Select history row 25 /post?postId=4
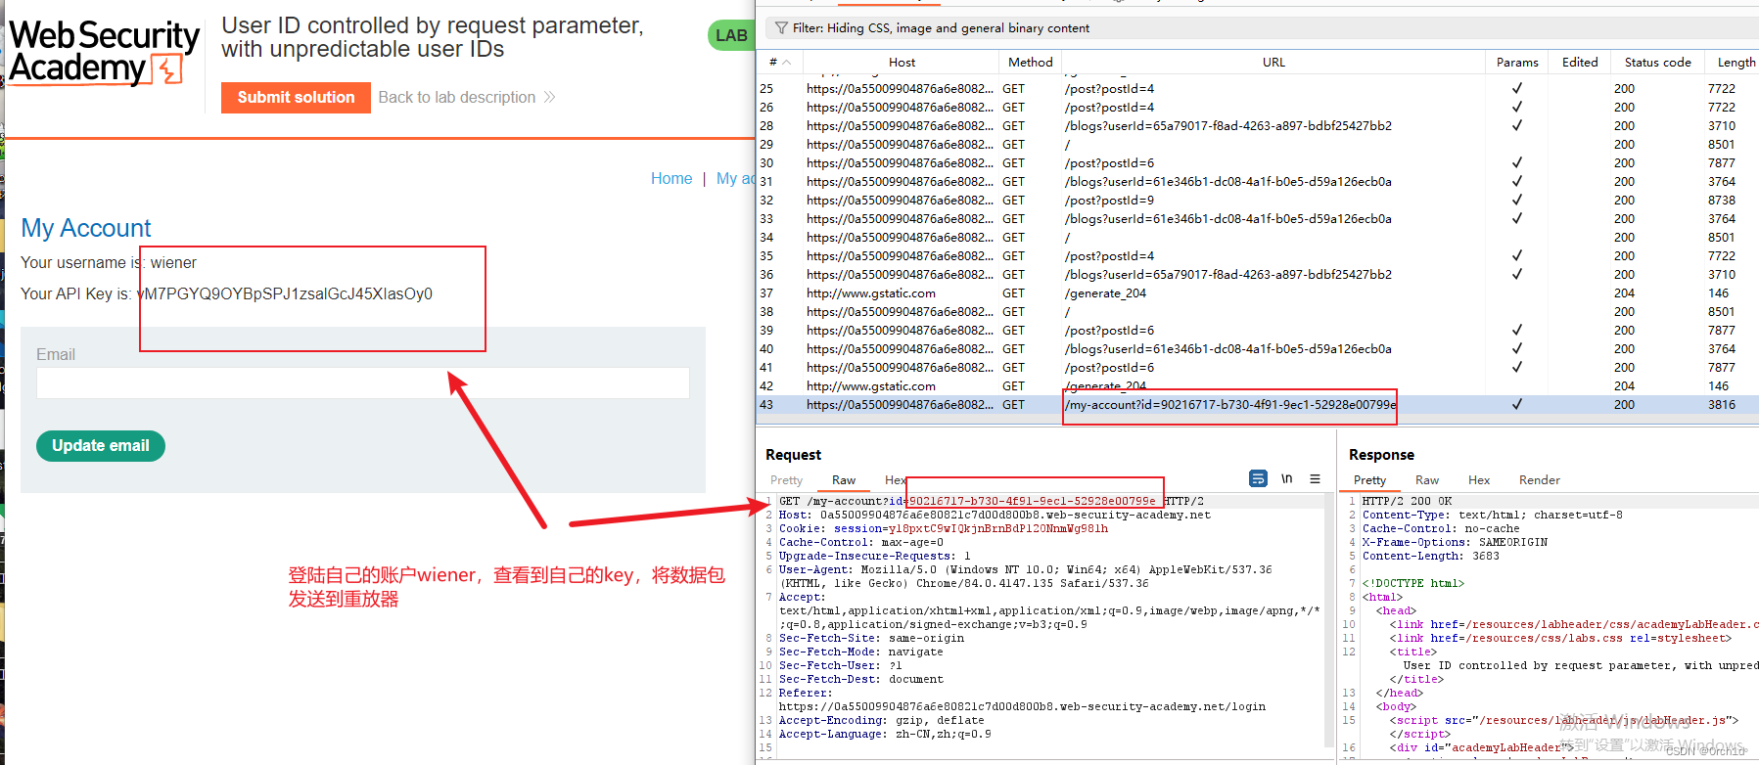This screenshot has height=765, width=1759. point(1257,88)
